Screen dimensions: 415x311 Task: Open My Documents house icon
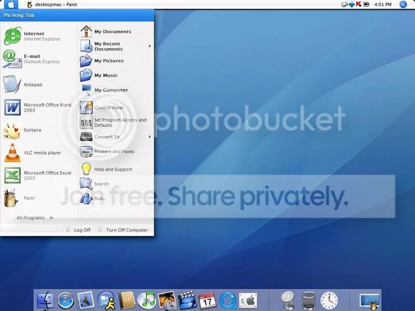tap(86, 32)
